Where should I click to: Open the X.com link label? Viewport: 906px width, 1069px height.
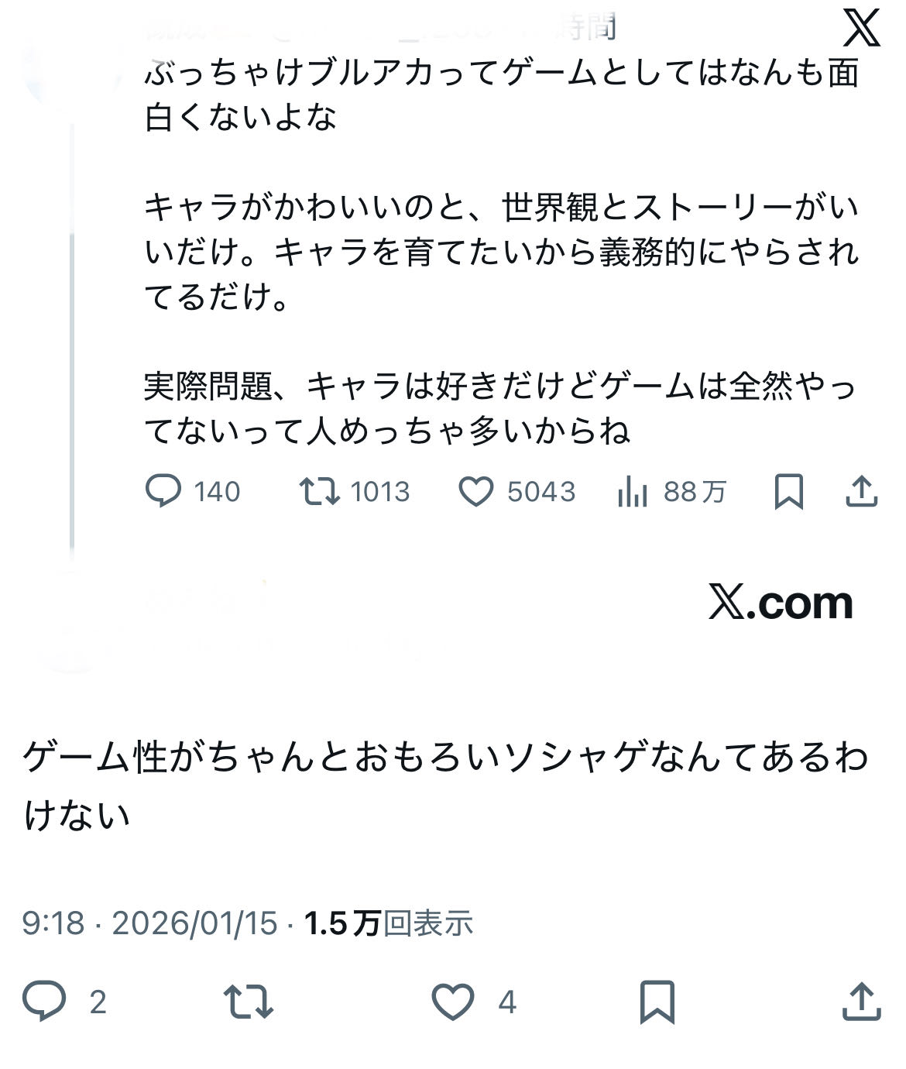781,603
